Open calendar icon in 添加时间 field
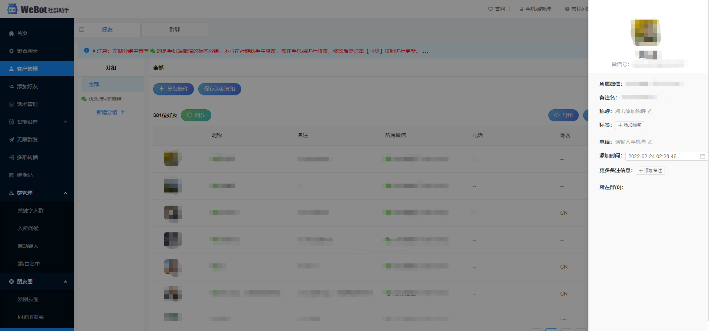 pyautogui.click(x=702, y=156)
